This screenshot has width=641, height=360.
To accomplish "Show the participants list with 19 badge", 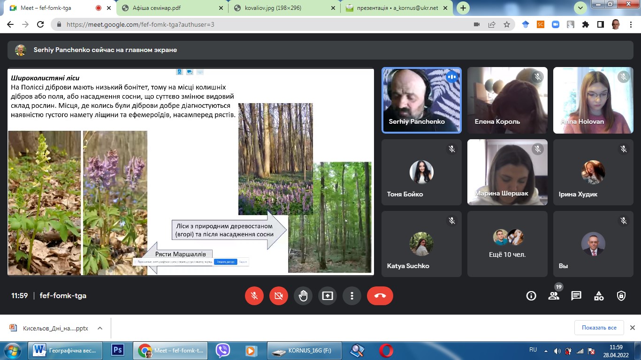I will pyautogui.click(x=554, y=295).
